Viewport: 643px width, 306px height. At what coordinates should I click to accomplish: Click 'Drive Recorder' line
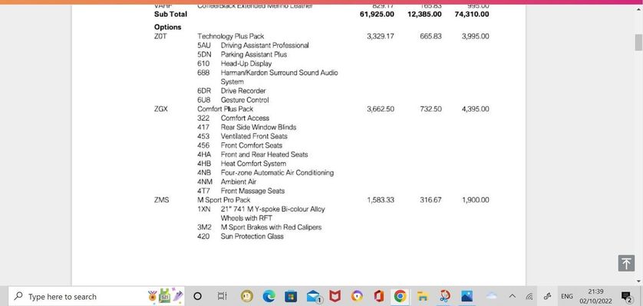[x=243, y=91]
